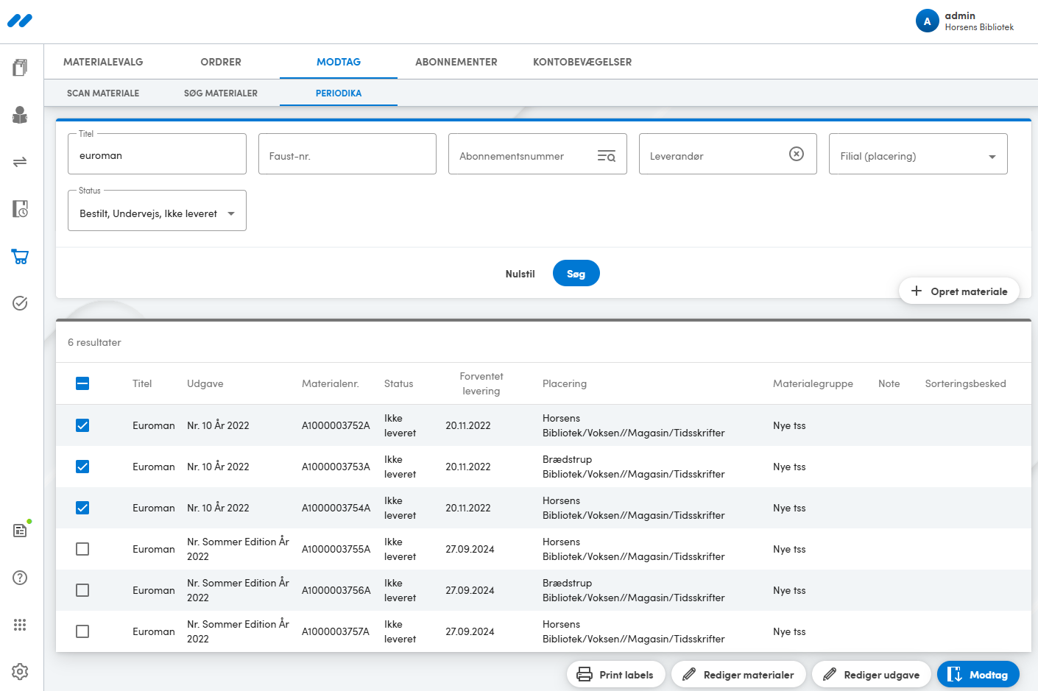Click the Rediger udgave button

pyautogui.click(x=872, y=674)
